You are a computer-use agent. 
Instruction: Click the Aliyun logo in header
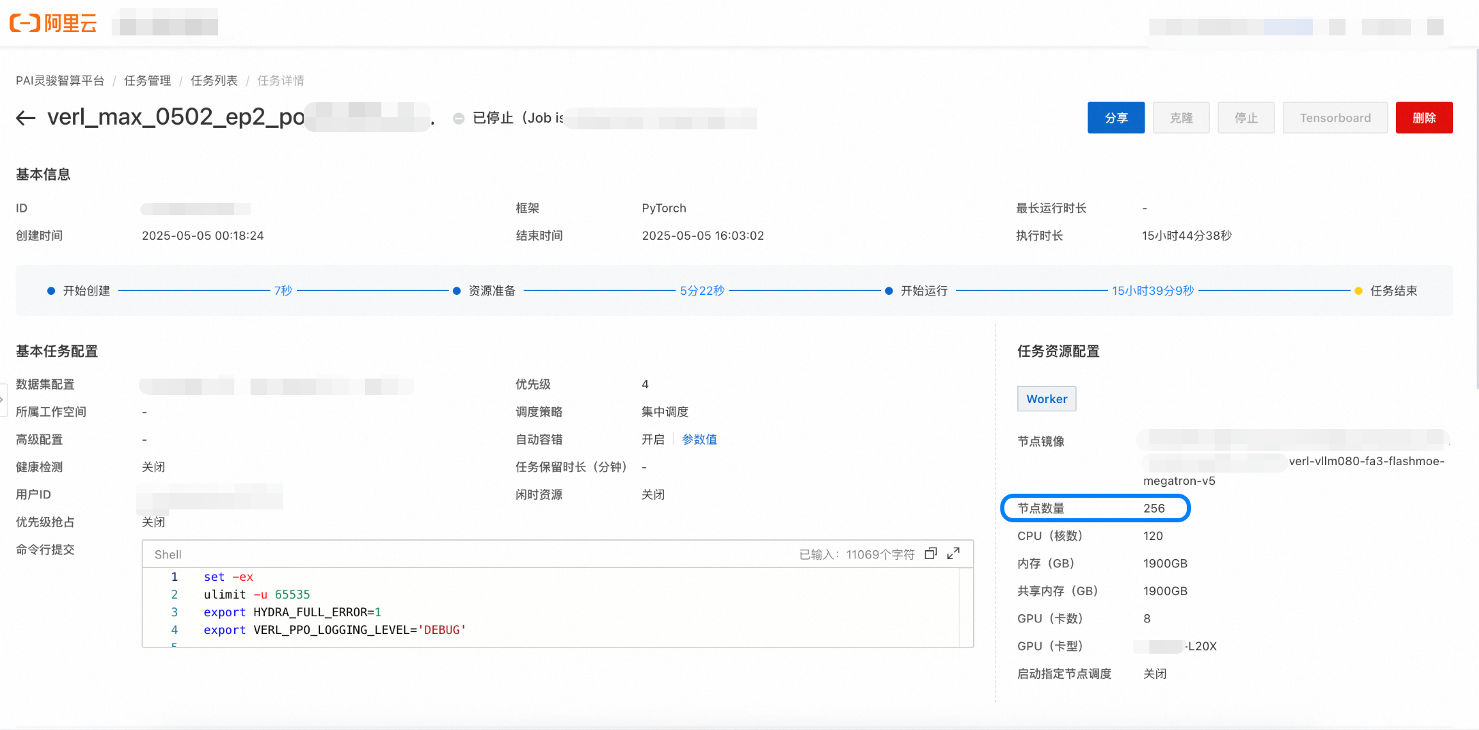coord(53,24)
